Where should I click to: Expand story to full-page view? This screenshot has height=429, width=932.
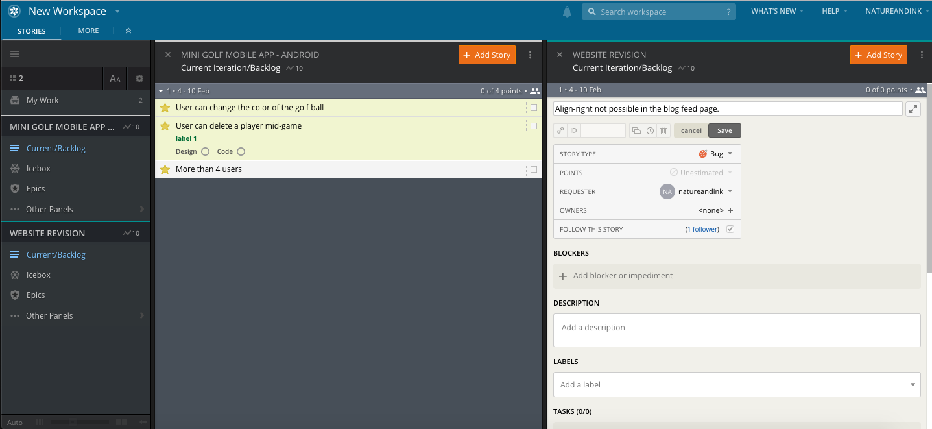coord(913,109)
